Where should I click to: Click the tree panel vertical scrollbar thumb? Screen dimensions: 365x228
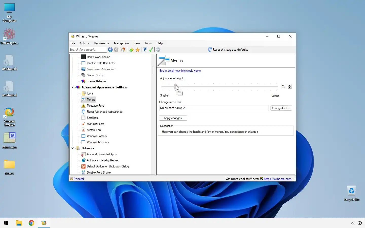[x=153, y=70]
